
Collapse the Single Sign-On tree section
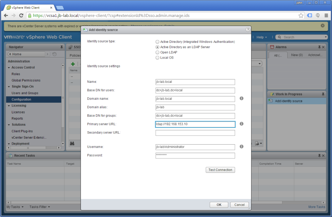coord(9,87)
